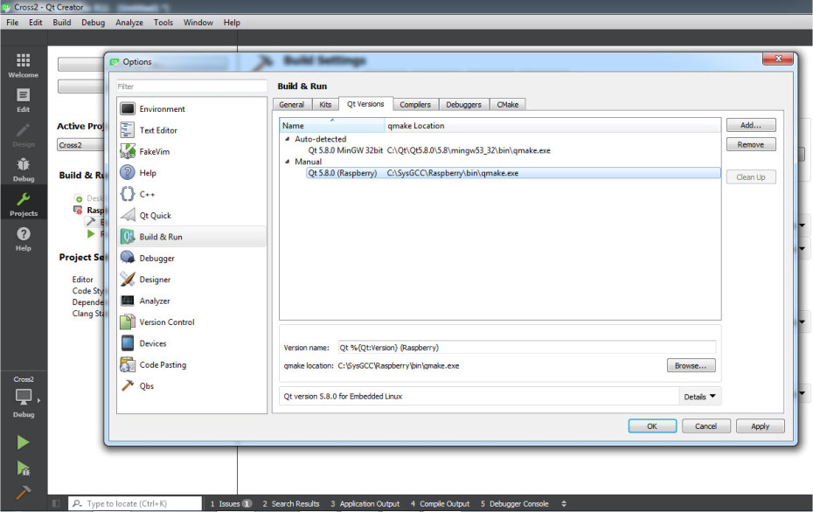Click the Type to locate field
Viewport: 813px width, 512px height.
(x=135, y=503)
